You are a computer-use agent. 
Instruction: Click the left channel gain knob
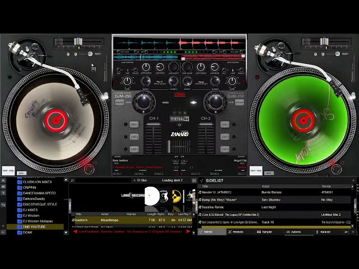pyautogui.click(x=144, y=102)
